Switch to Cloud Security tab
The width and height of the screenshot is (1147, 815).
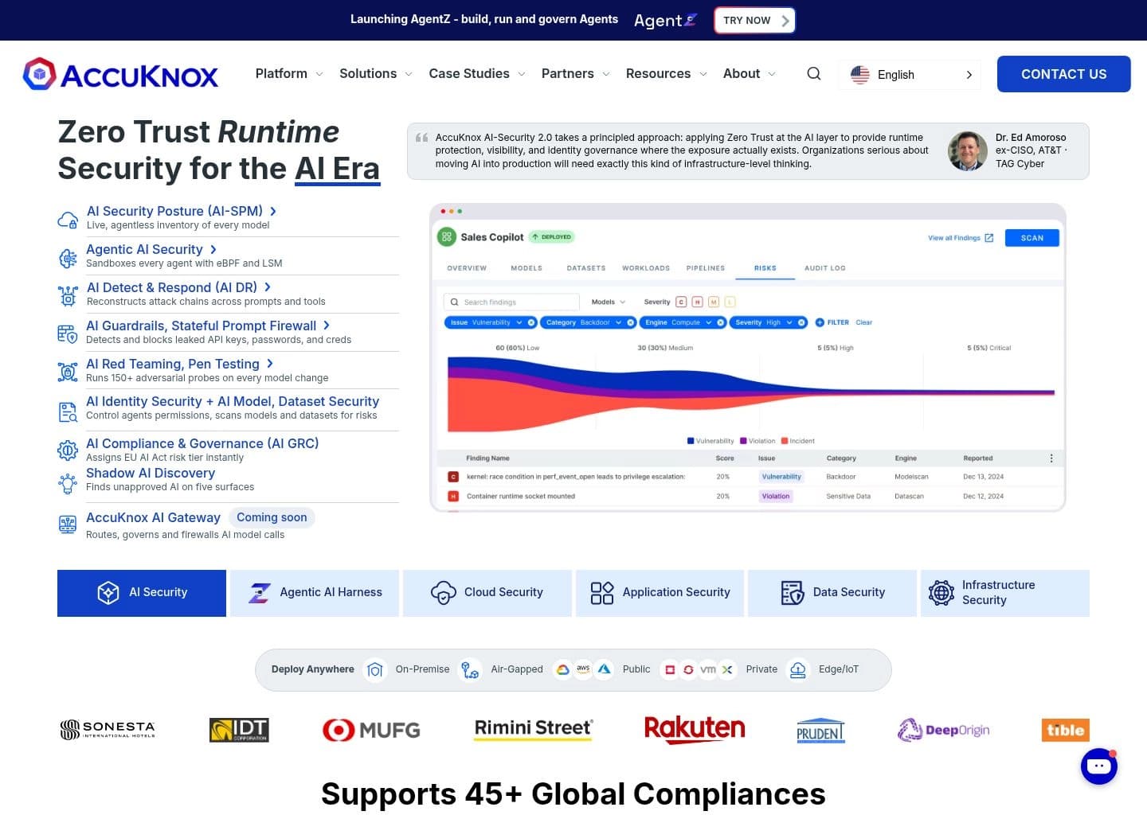pyautogui.click(x=487, y=593)
